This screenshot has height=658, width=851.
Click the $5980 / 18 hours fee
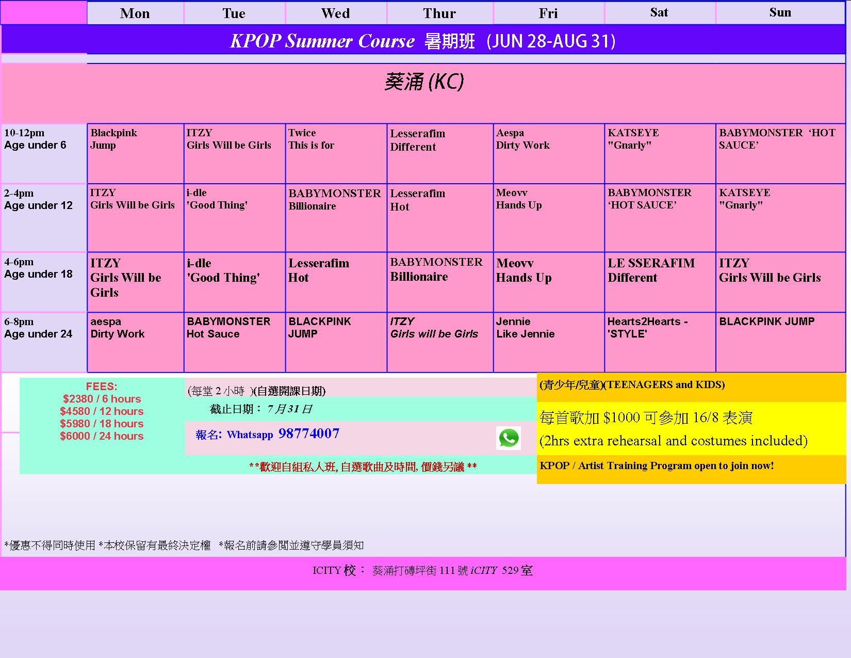click(x=102, y=423)
